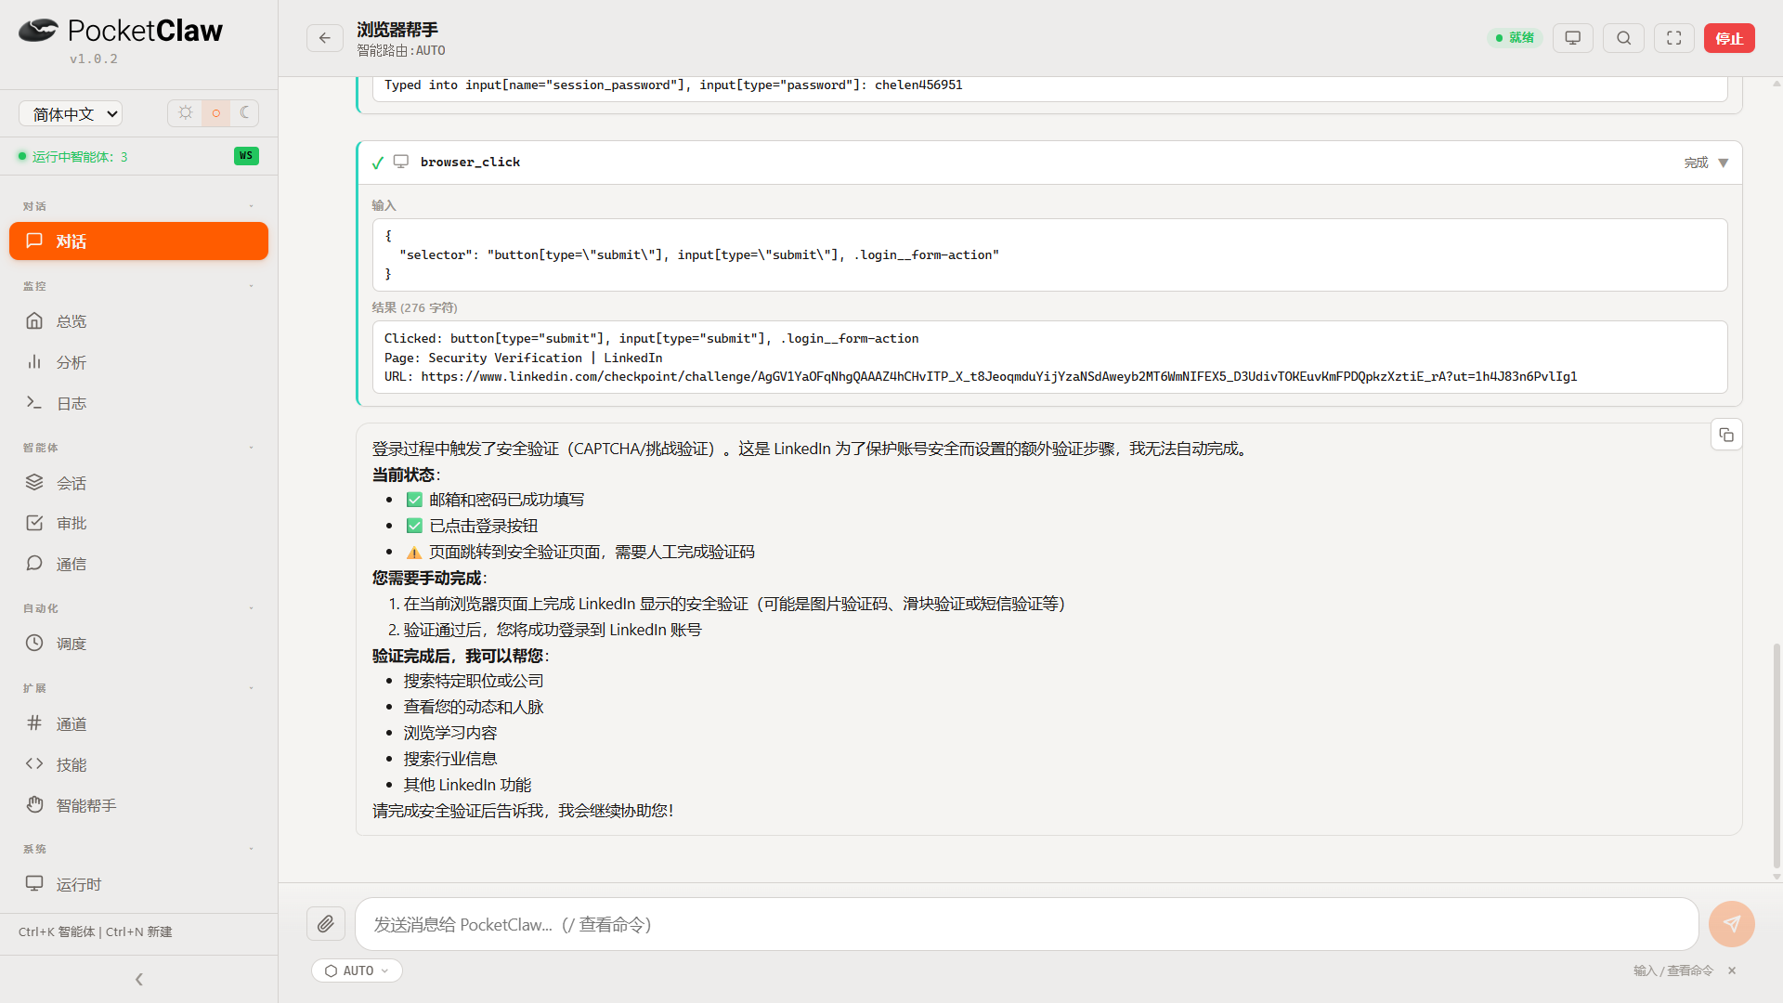Open the 通道 channels page
This screenshot has width=1783, height=1003.
[x=138, y=724]
